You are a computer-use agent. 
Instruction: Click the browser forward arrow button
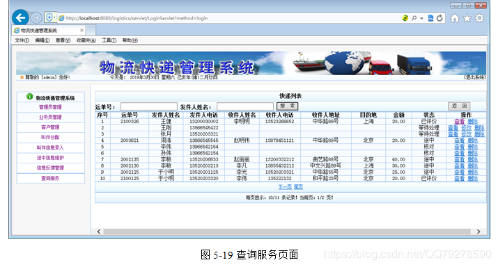tap(36, 18)
